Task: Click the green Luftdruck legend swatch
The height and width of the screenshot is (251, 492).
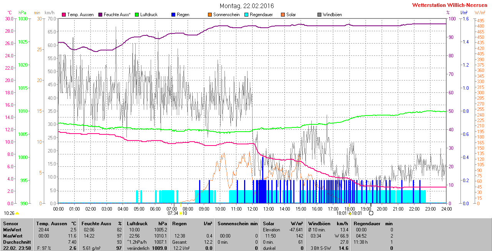Action: click(137, 15)
